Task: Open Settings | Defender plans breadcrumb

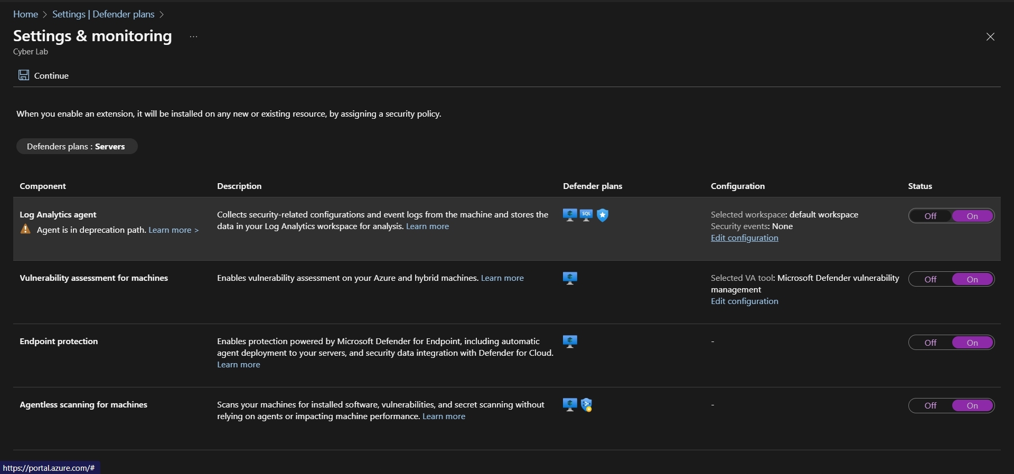Action: point(104,14)
